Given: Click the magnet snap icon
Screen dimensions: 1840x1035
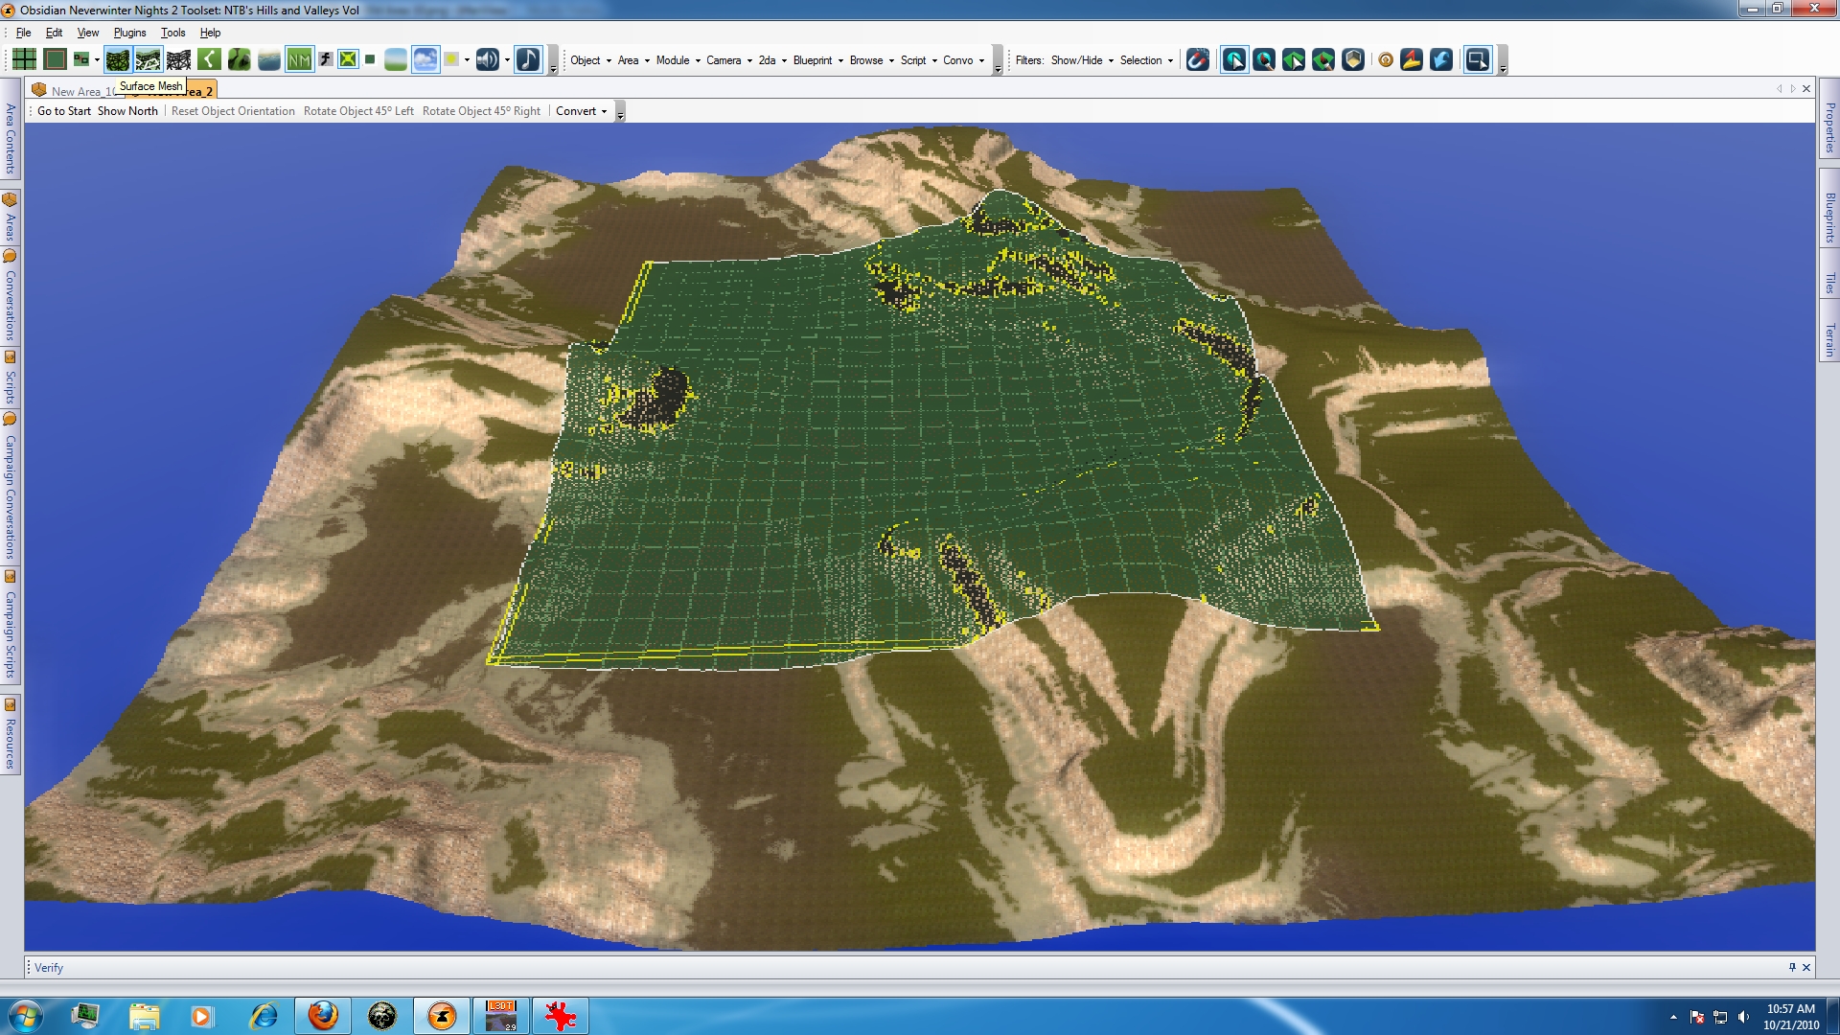Looking at the screenshot, I should 1197,59.
